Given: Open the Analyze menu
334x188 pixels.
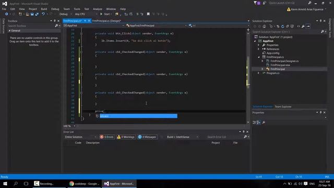Looking at the screenshot, I should click(x=98, y=9).
